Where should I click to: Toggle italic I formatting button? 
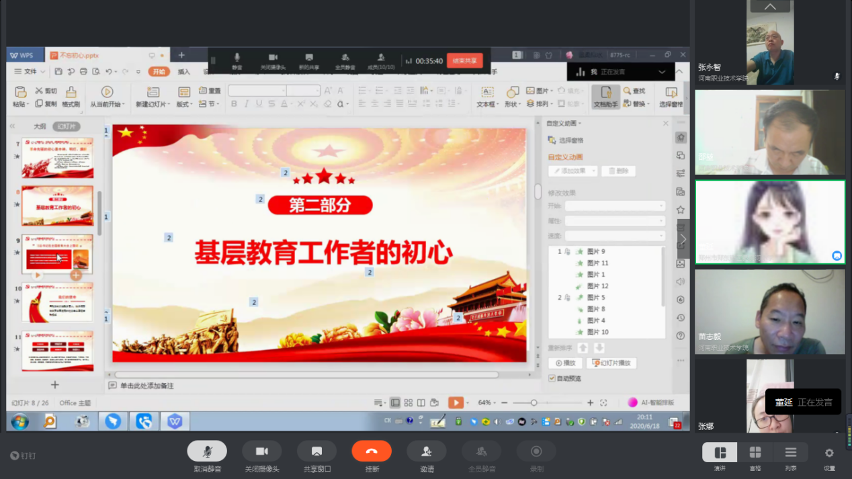(x=247, y=104)
